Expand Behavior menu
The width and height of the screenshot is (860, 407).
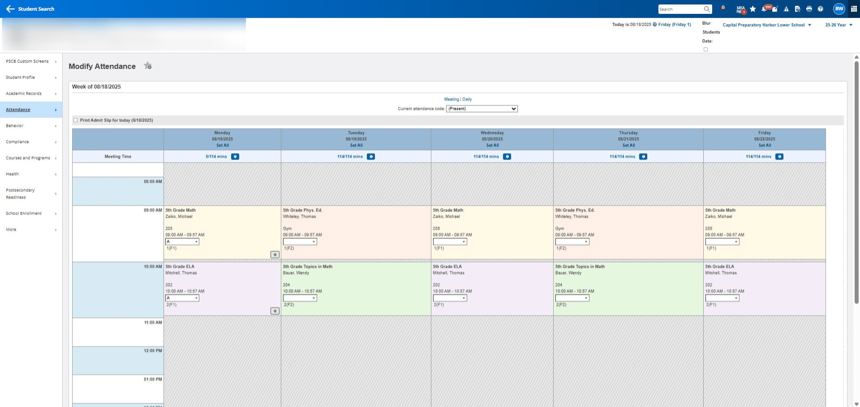[31, 126]
